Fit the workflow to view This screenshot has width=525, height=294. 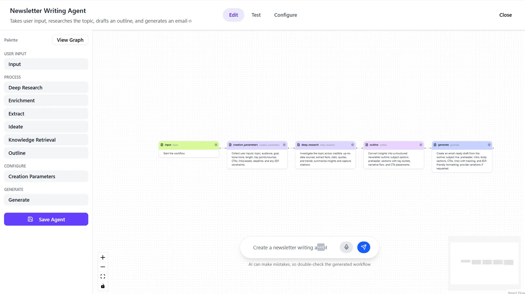[103, 276]
